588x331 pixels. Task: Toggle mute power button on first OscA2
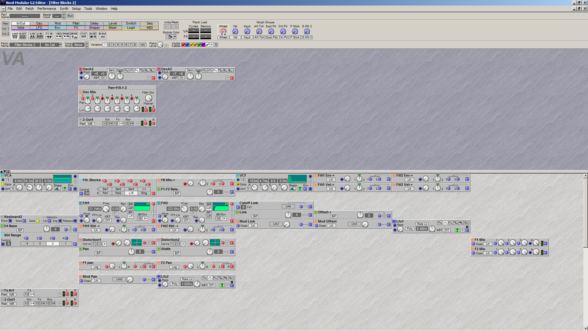click(149, 78)
